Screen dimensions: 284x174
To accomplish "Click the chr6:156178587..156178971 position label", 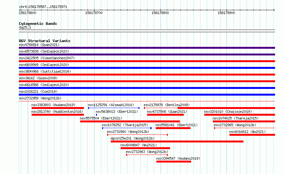I will coord(43,7).
